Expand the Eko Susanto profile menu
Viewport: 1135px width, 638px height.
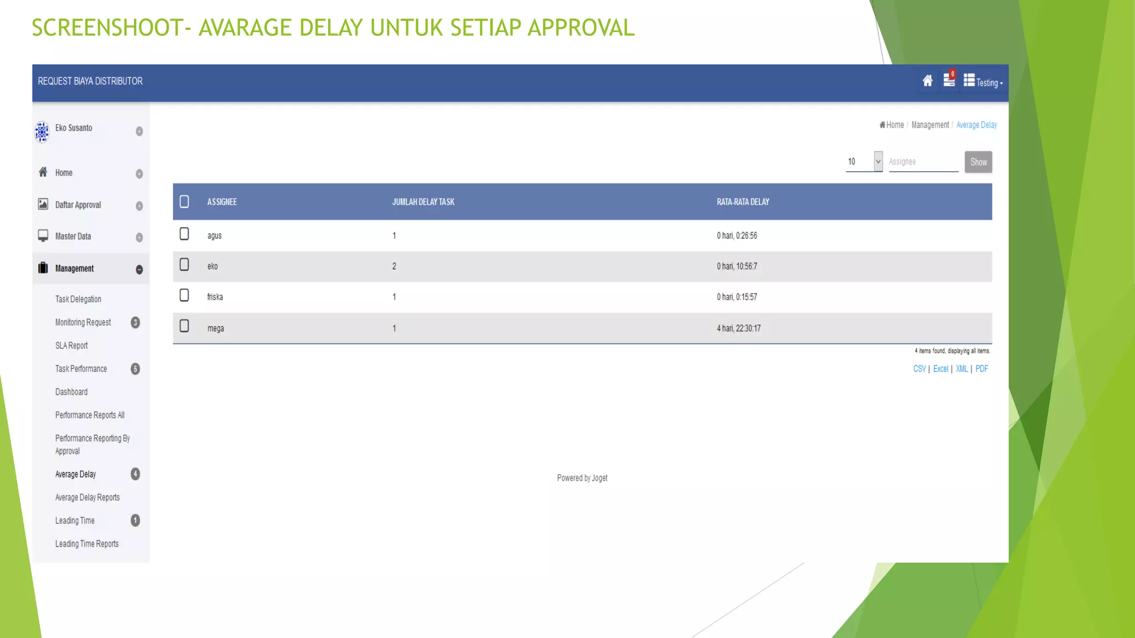coord(139,131)
